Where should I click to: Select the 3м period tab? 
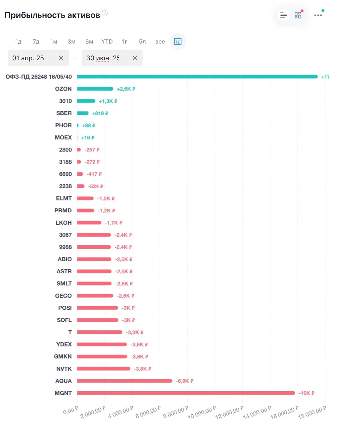(x=72, y=42)
